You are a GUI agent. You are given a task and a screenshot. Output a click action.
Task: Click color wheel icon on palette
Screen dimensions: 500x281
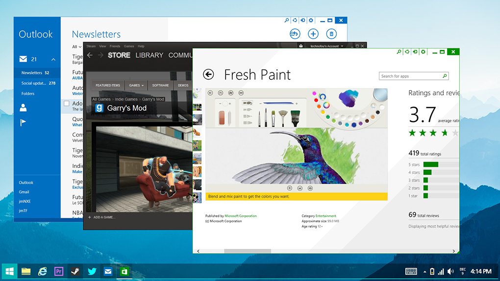[326, 105]
